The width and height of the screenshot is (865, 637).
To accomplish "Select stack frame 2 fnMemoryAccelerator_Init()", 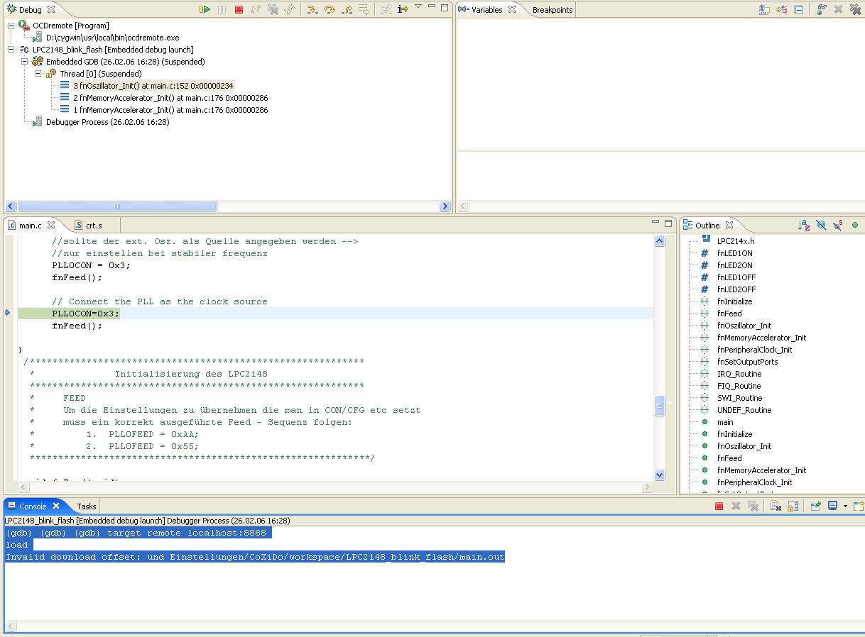I will tap(170, 98).
